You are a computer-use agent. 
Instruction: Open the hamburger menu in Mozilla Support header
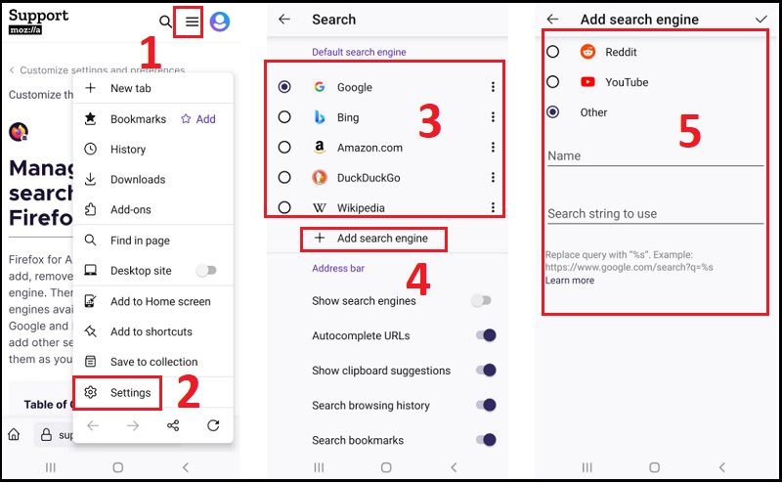tap(192, 22)
